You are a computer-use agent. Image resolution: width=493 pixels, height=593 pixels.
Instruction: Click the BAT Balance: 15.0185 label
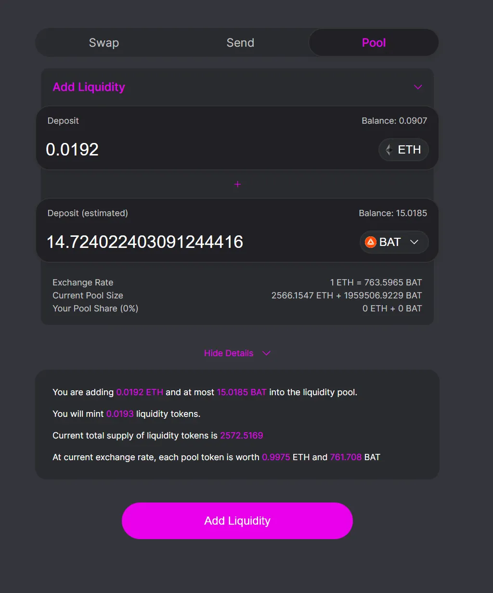(x=393, y=213)
